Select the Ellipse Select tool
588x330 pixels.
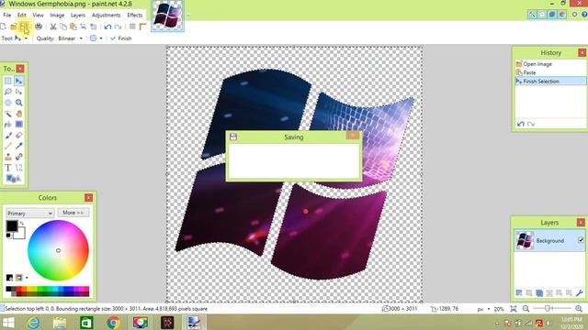(x=8, y=103)
